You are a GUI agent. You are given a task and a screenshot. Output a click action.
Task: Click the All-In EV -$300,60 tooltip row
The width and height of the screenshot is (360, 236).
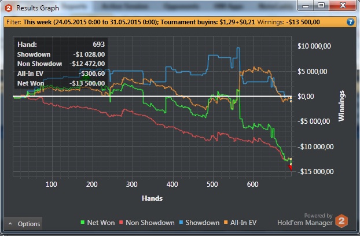[61, 73]
